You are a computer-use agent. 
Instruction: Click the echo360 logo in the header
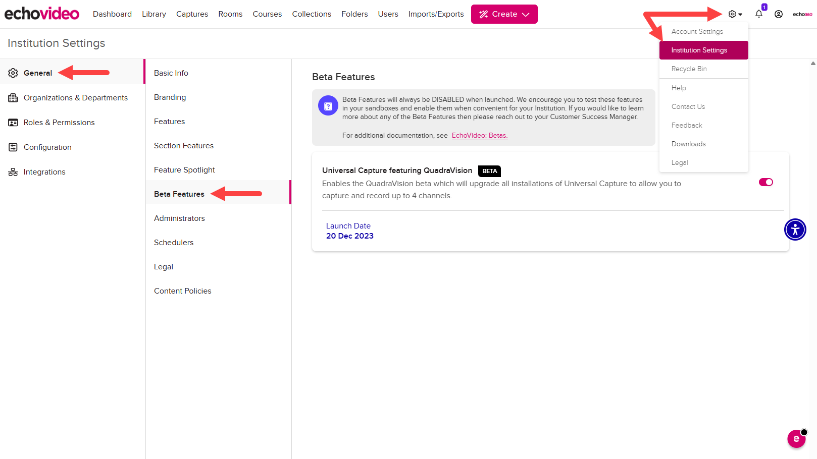[802, 14]
